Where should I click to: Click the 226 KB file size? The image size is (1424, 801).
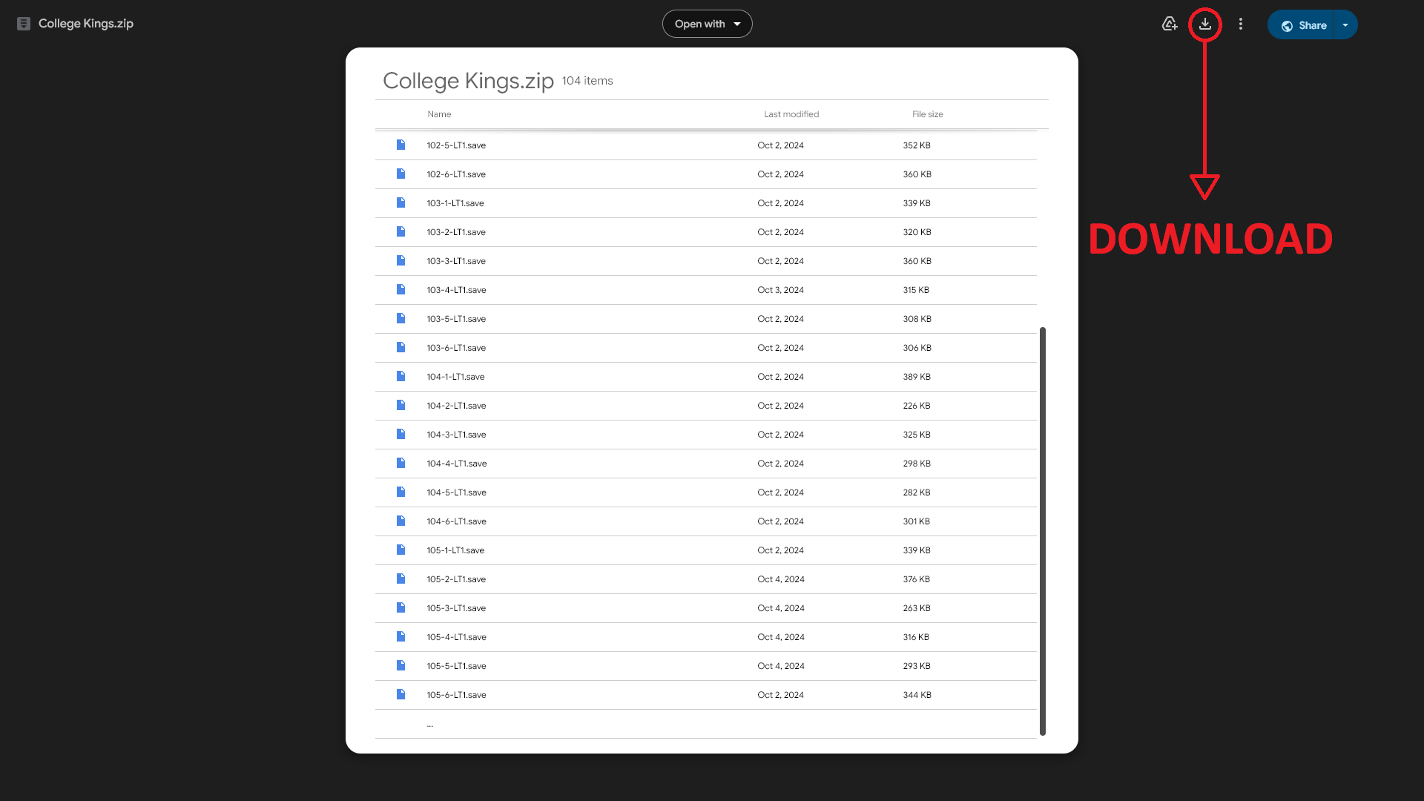[x=917, y=406]
